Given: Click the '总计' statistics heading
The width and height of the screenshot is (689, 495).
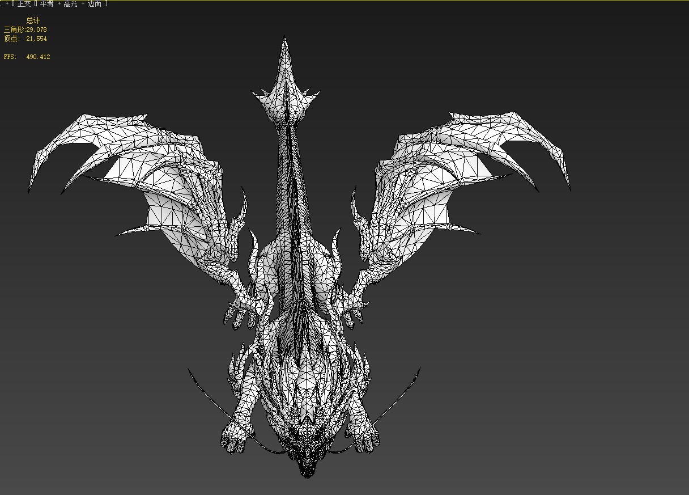Looking at the screenshot, I should [33, 20].
